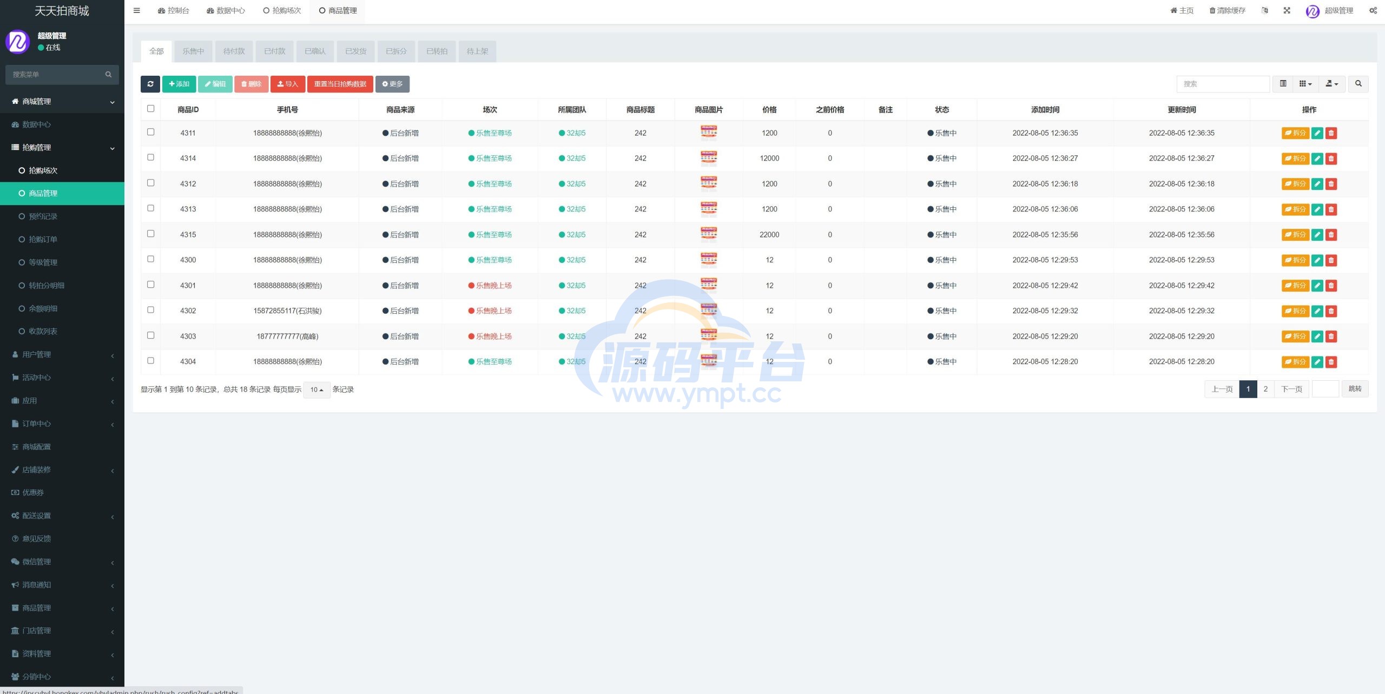Click the search magnifier button beside table tools
This screenshot has height=694, width=1385.
pos(1358,84)
